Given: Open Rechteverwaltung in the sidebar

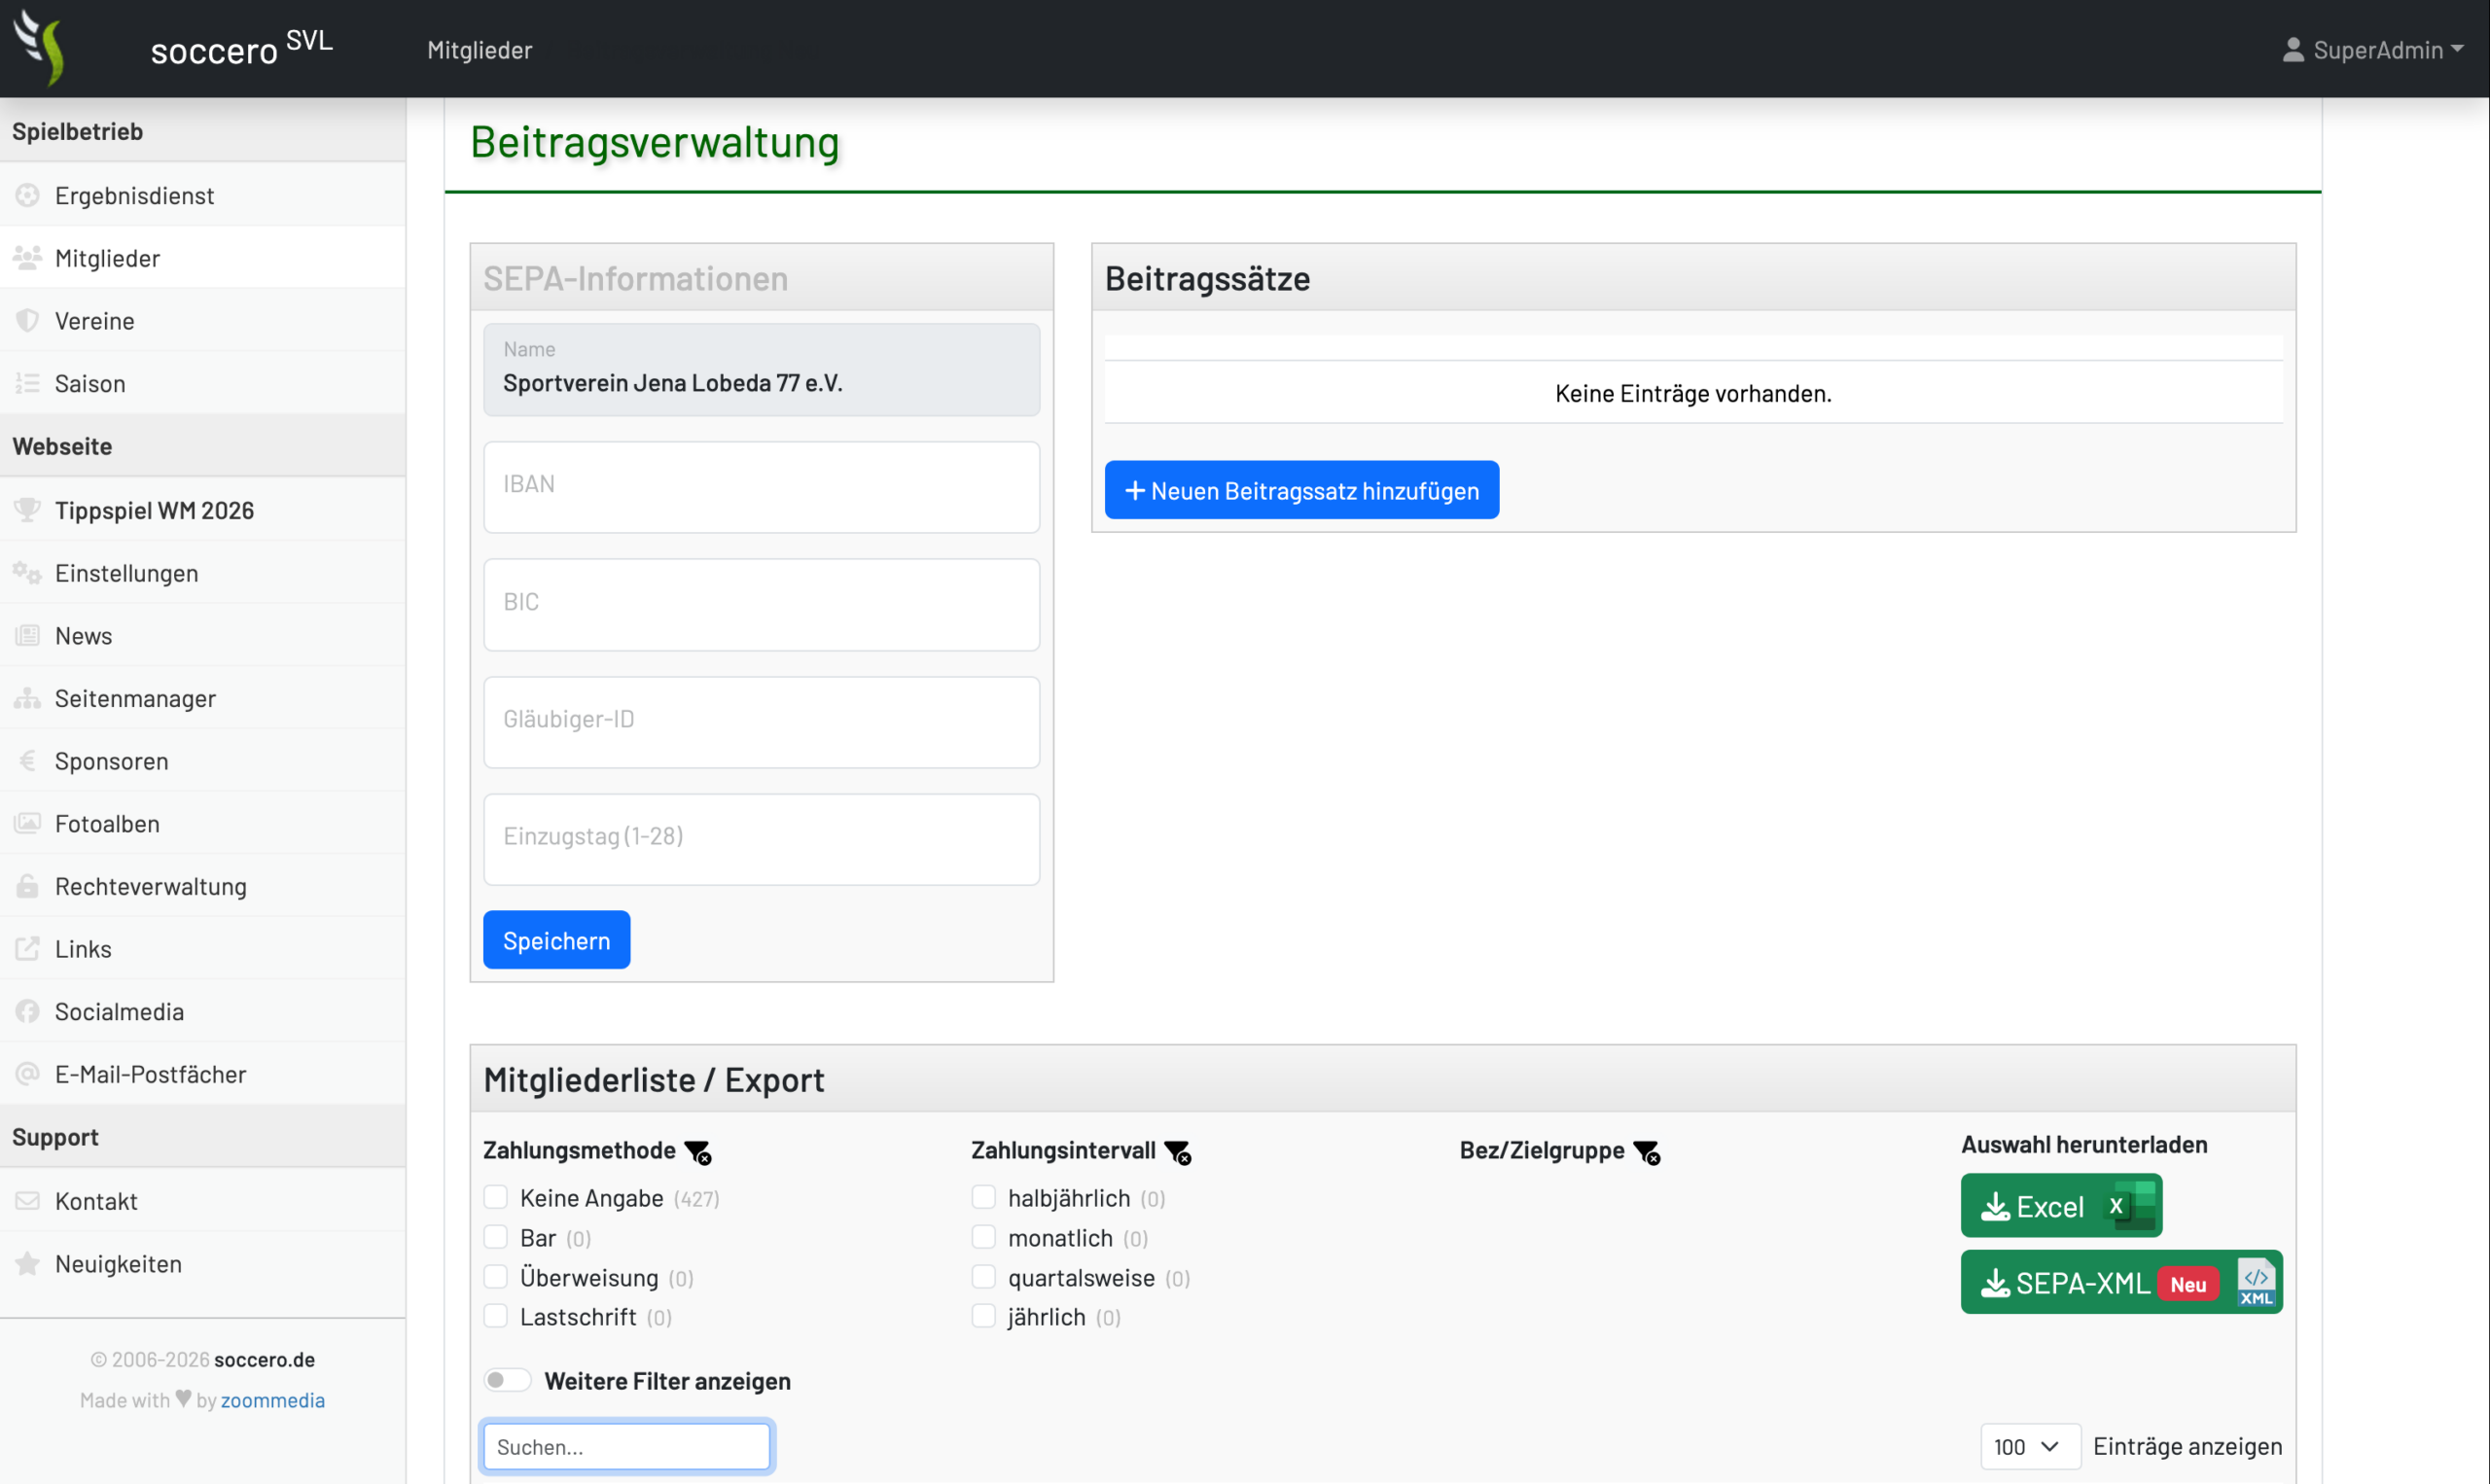Looking at the screenshot, I should (x=203, y=886).
